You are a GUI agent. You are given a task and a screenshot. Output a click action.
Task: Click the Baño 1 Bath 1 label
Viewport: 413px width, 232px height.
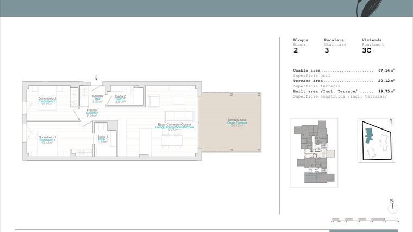coord(103,139)
